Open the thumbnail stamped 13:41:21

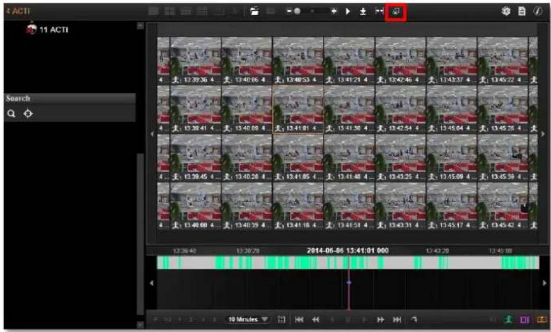click(349, 61)
